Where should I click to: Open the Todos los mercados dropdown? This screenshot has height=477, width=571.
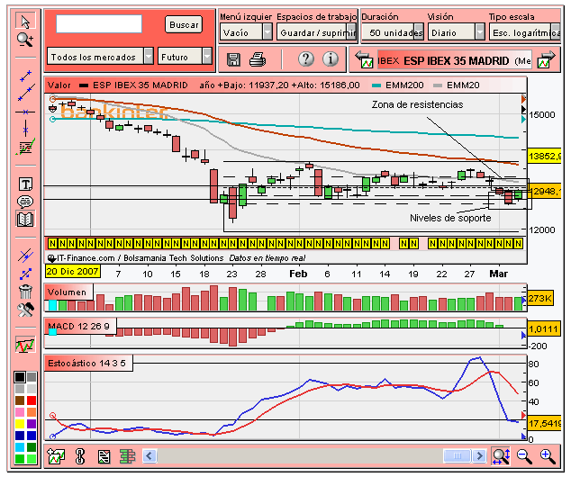[100, 57]
